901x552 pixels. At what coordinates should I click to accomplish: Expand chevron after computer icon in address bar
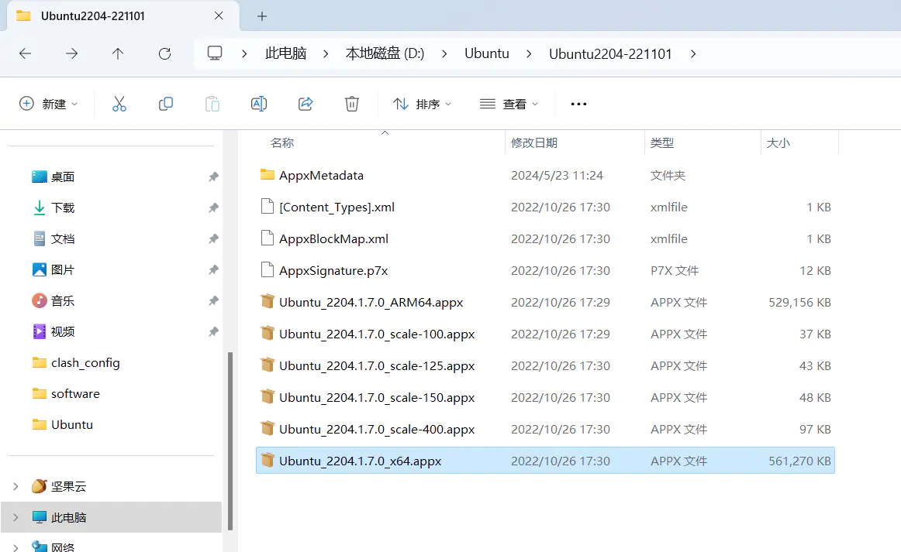tap(245, 54)
